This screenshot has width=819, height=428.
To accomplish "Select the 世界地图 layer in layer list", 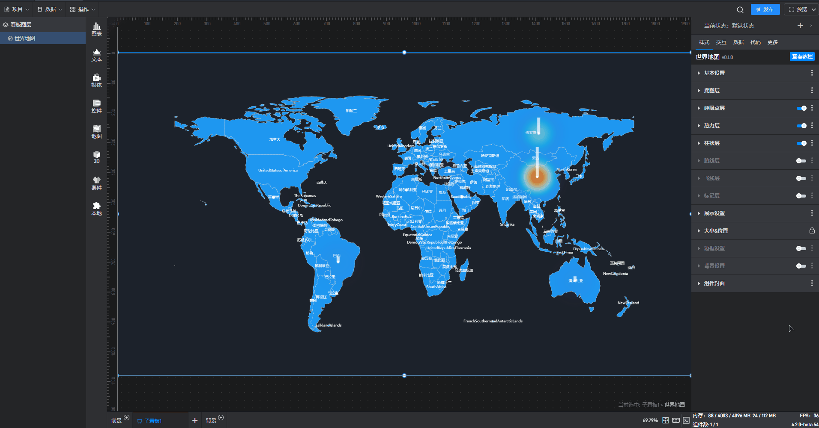I will (25, 38).
